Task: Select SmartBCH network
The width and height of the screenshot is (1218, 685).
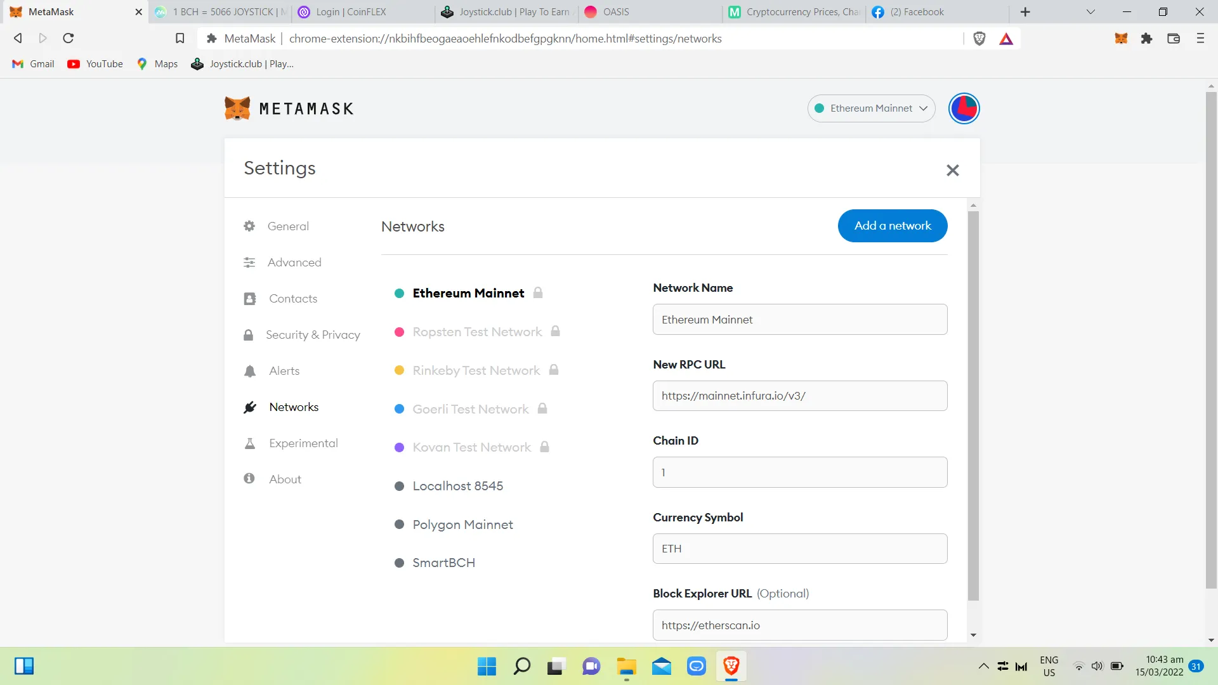Action: pyautogui.click(x=443, y=563)
